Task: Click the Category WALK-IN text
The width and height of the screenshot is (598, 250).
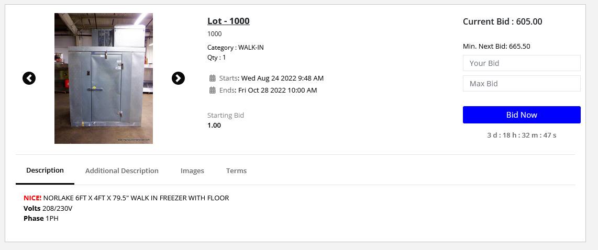Action: (x=235, y=48)
